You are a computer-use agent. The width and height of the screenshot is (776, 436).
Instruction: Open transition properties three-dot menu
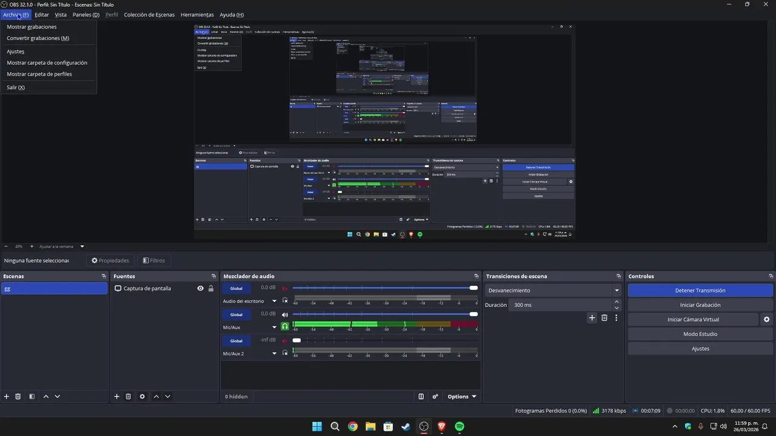(x=617, y=318)
